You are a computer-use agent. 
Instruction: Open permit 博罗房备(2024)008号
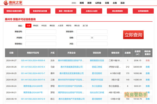[33, 86]
